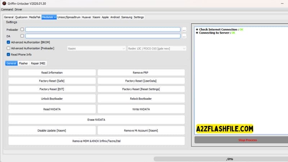Click inside the Preloader path field
This screenshot has width=288, height=162.
[103, 30]
